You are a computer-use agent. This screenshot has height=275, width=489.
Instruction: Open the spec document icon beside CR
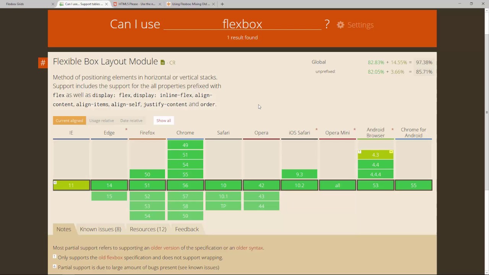(x=162, y=62)
